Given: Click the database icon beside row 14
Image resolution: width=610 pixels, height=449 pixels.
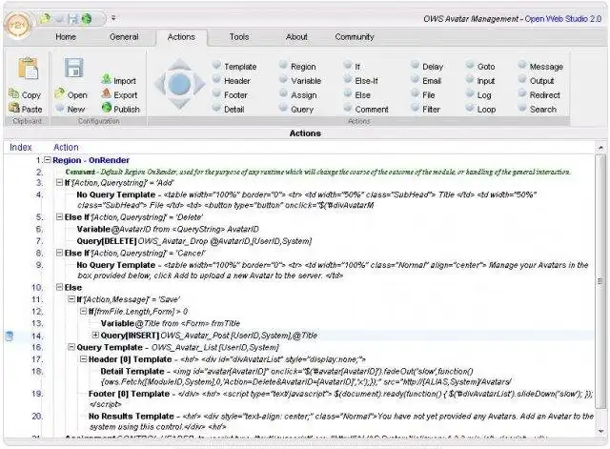Looking at the screenshot, I should 10,336.
